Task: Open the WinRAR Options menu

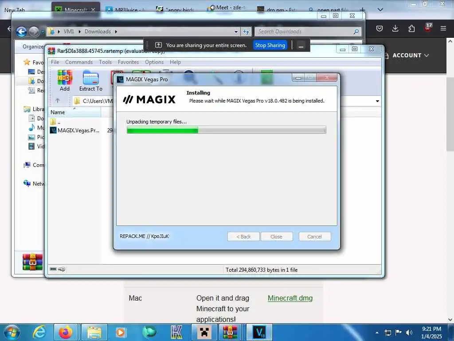Action: 154,62
